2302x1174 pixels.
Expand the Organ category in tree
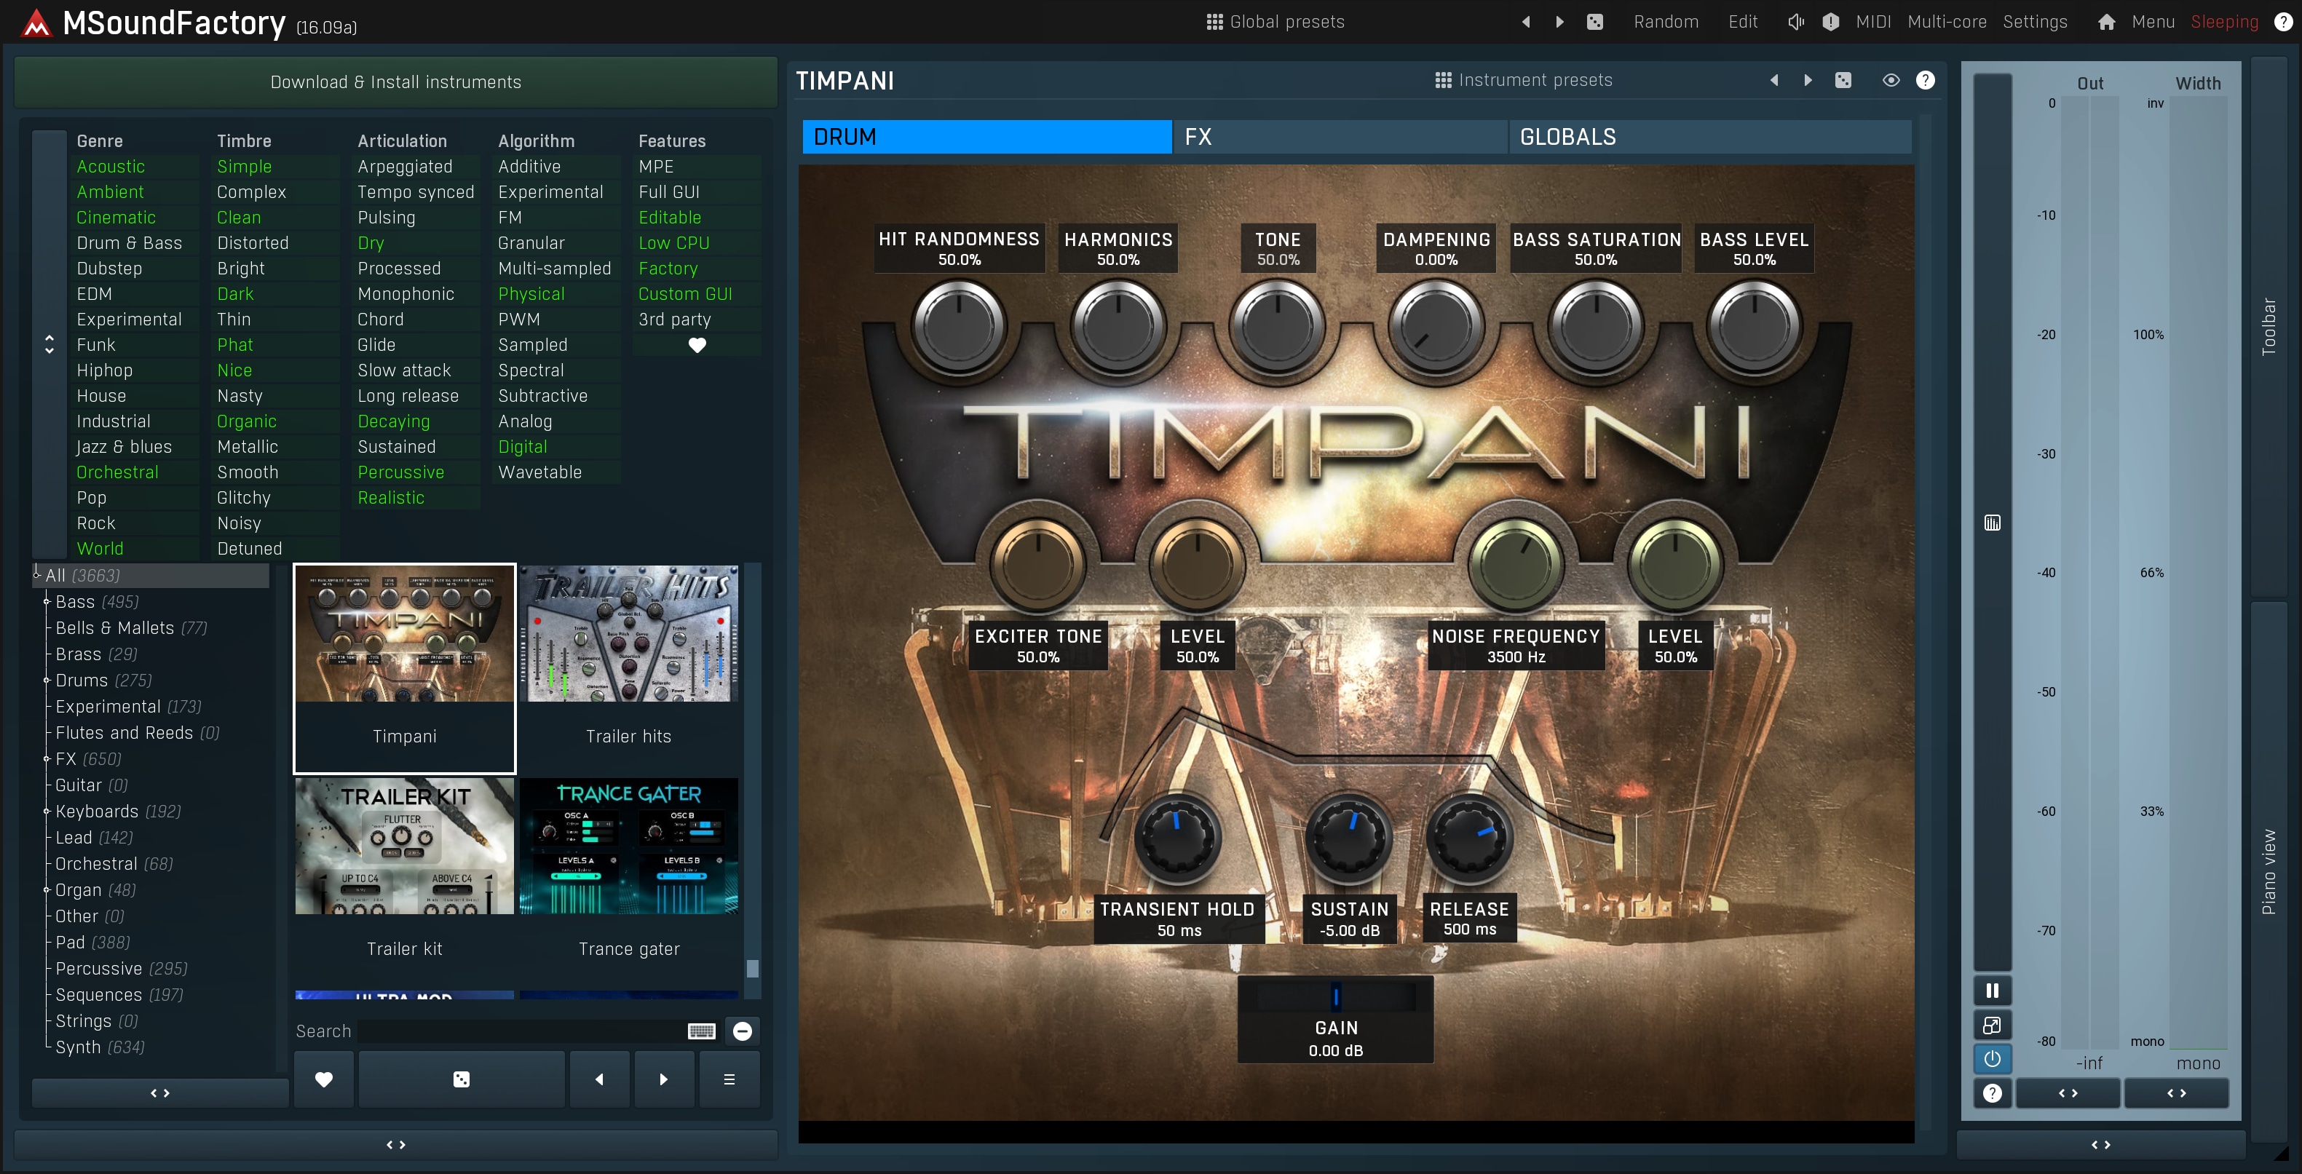47,890
